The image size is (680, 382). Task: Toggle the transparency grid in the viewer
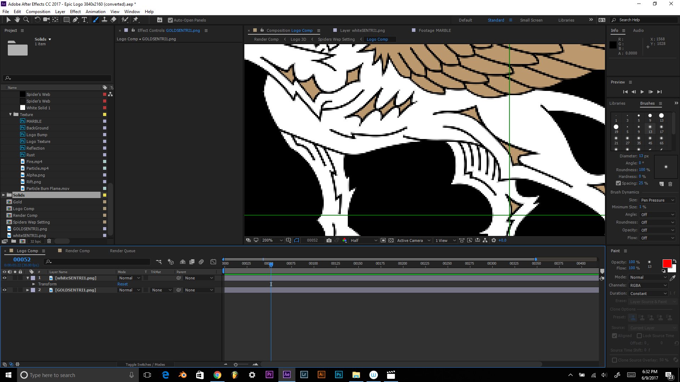click(x=391, y=241)
